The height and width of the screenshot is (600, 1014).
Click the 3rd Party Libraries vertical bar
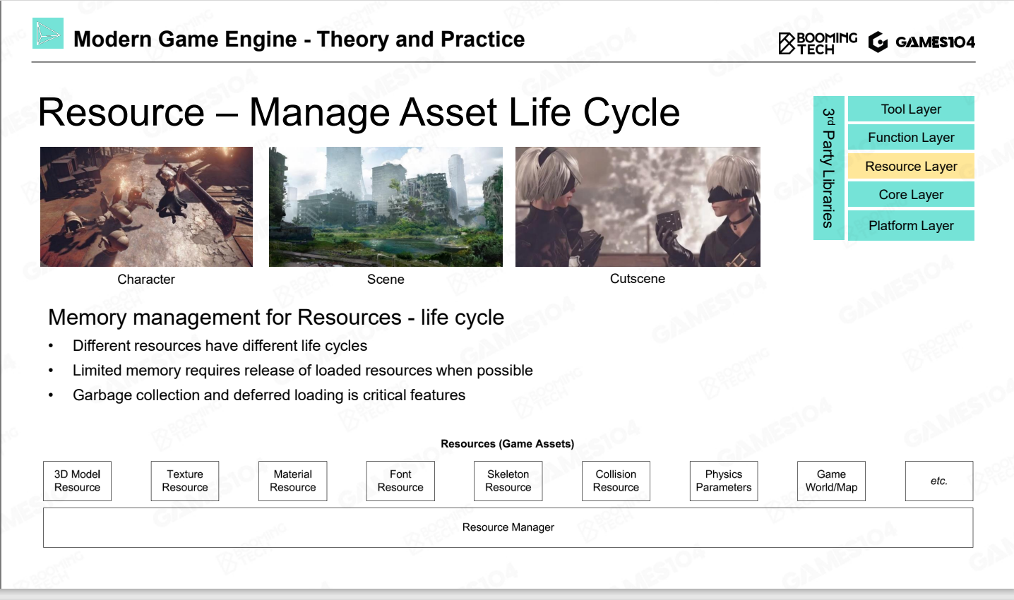(828, 168)
